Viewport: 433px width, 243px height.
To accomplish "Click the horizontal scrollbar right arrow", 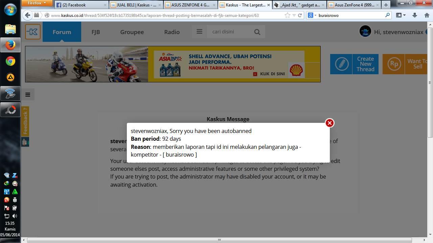I will (425, 240).
